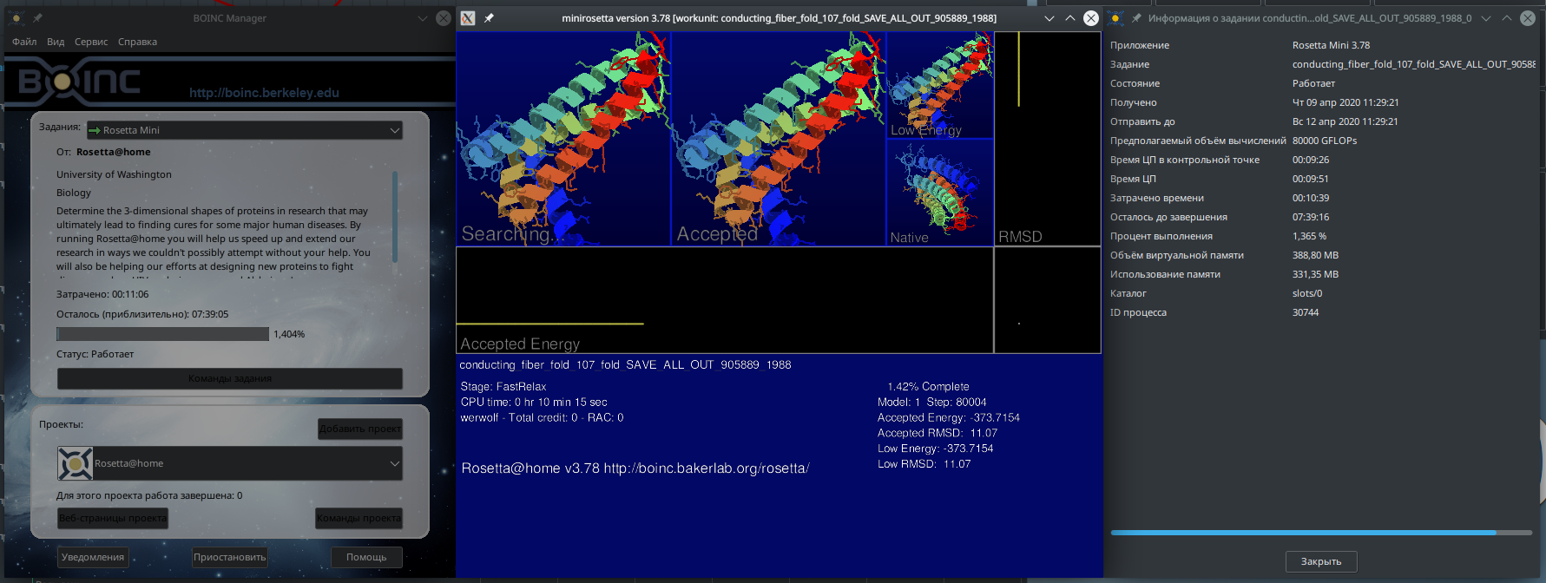
Task: Click the 'Работает' status value
Action: [1313, 83]
